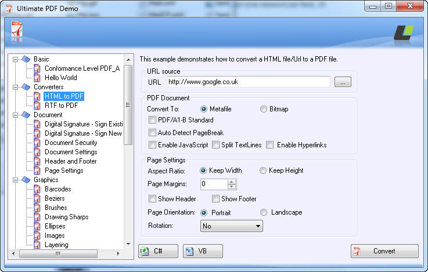Click the tree scroll down arrow
The height and width of the screenshot is (272, 428).
click(x=128, y=244)
